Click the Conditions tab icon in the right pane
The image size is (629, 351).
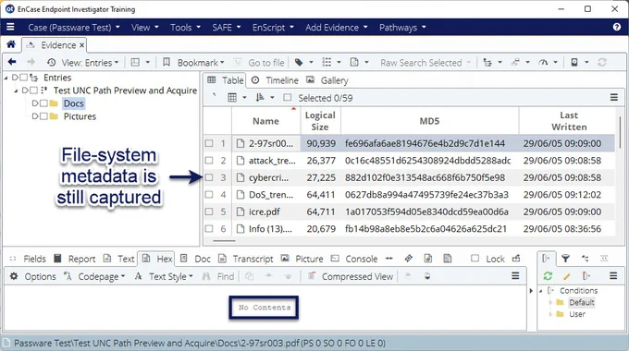point(547,259)
